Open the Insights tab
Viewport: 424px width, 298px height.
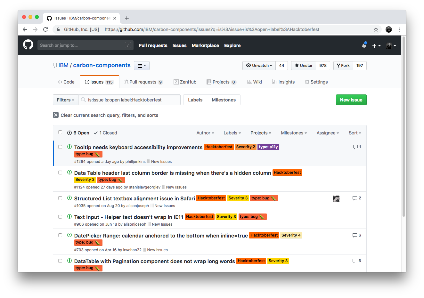tap(283, 82)
